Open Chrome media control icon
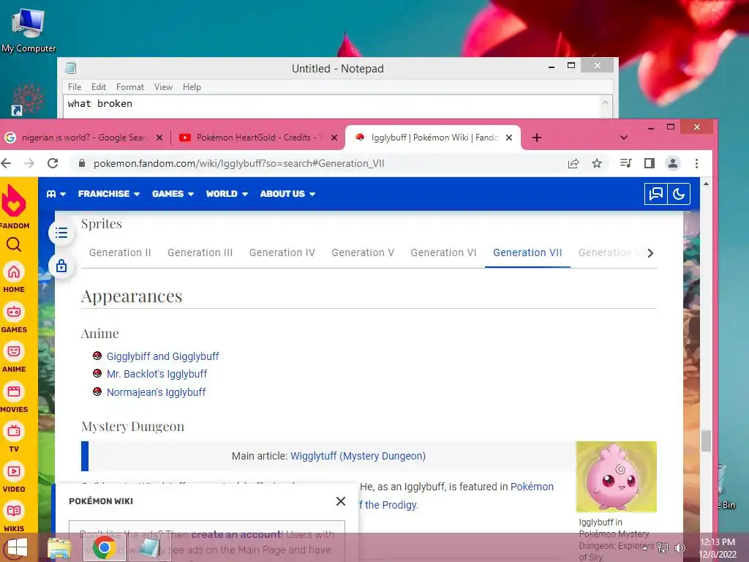Image resolution: width=749 pixels, height=562 pixels. 625,163
